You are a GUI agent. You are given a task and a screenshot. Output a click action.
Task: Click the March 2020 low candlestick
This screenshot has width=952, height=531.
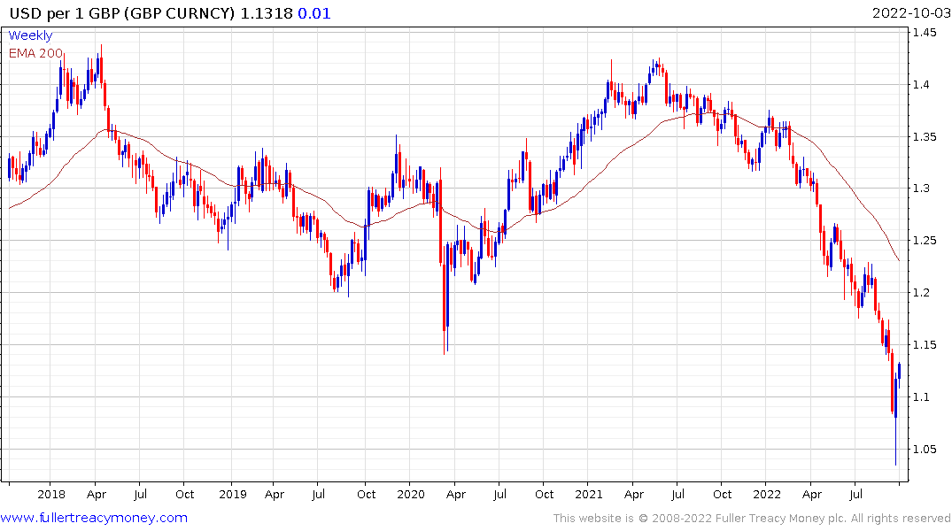click(447, 297)
